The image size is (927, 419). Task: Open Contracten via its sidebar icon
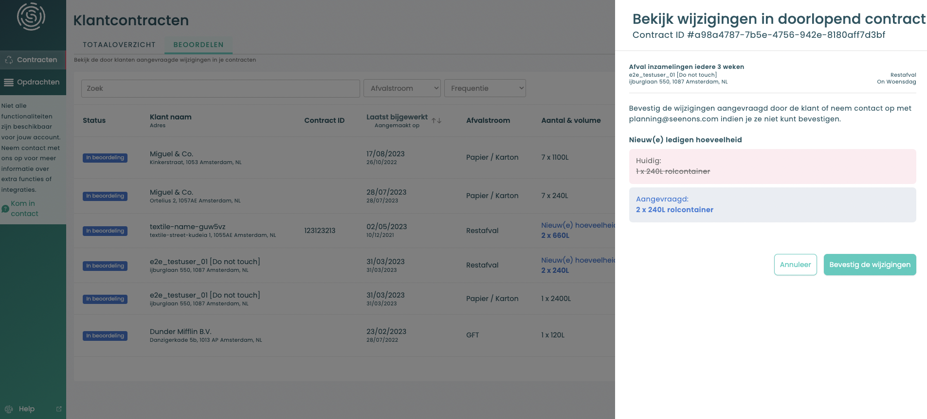(x=9, y=60)
